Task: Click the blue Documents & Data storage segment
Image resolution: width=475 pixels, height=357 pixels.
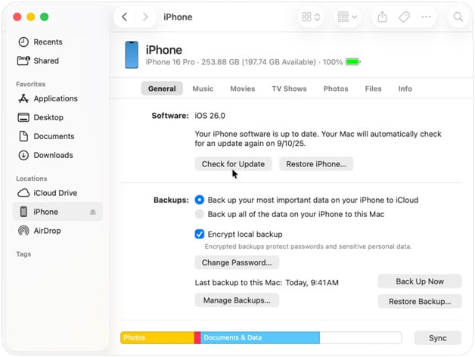Action: click(260, 337)
